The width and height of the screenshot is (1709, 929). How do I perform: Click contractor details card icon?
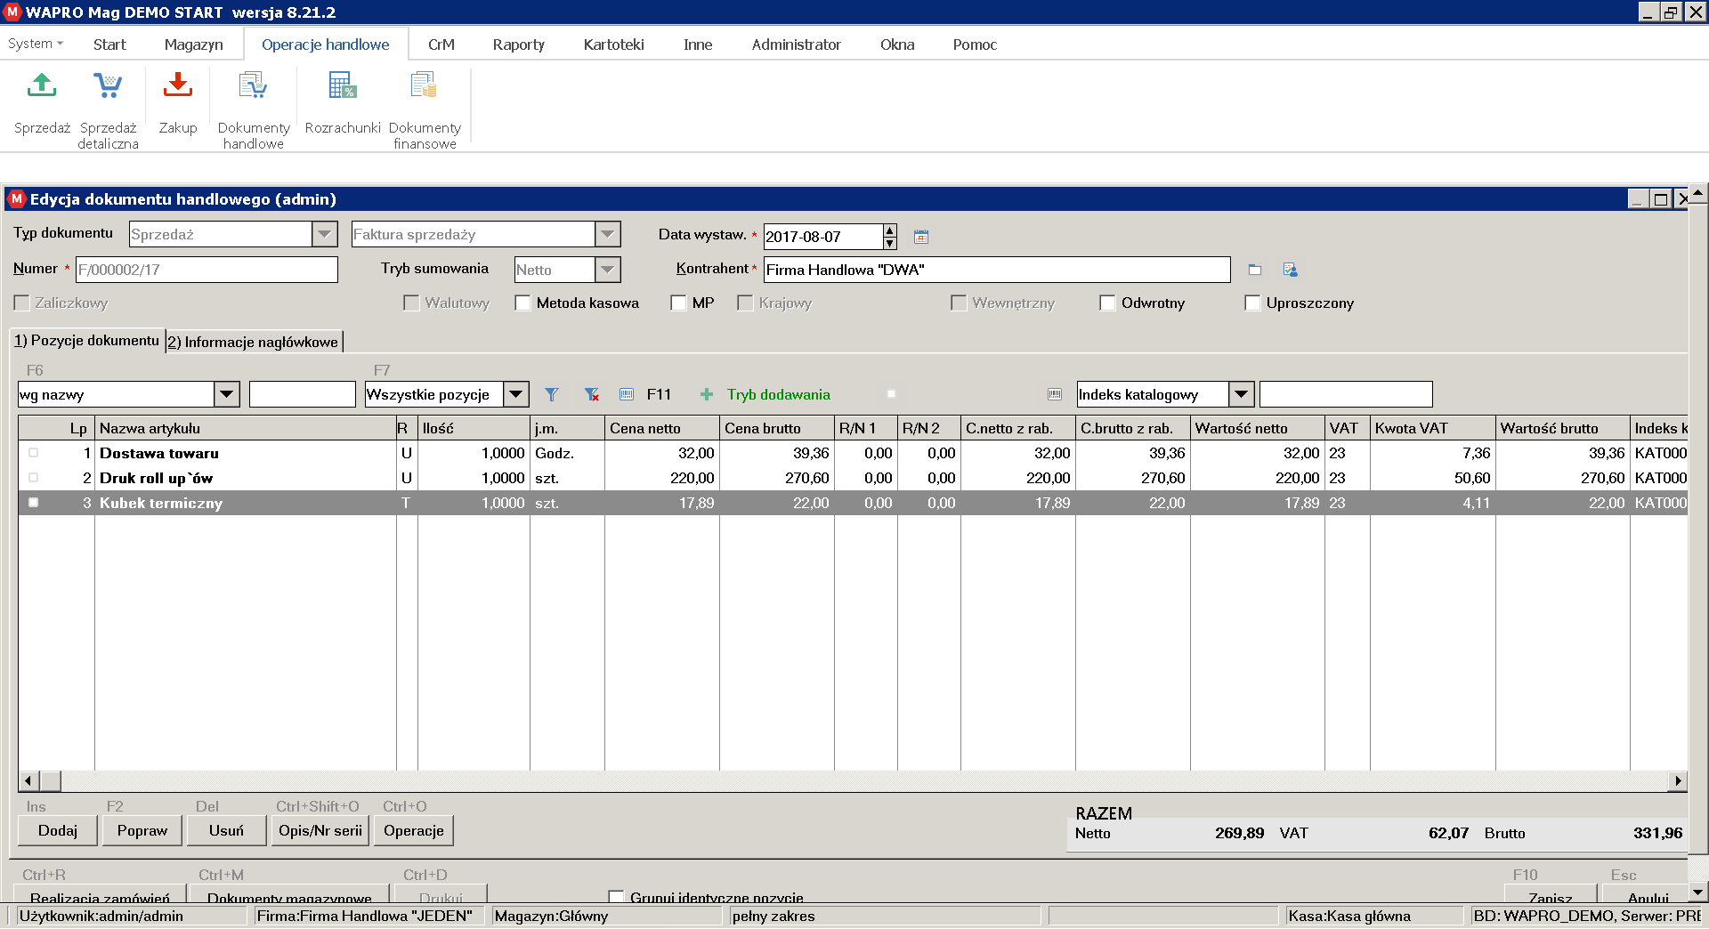tap(1290, 270)
